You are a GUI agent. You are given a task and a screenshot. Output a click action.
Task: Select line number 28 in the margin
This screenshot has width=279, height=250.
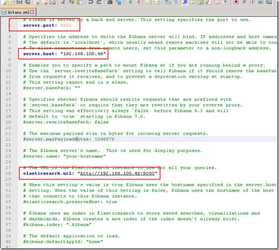(8, 174)
